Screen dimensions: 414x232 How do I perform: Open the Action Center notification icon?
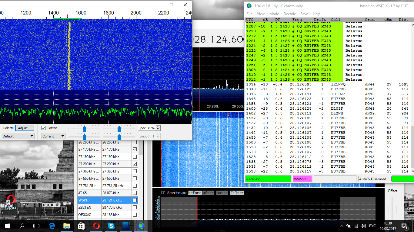tap(404, 226)
